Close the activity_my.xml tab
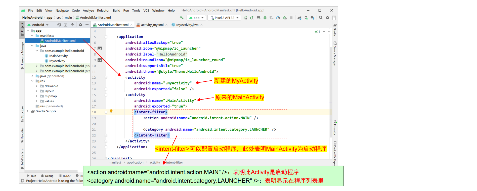Viewport: 477px width, 191px height. click(x=166, y=25)
